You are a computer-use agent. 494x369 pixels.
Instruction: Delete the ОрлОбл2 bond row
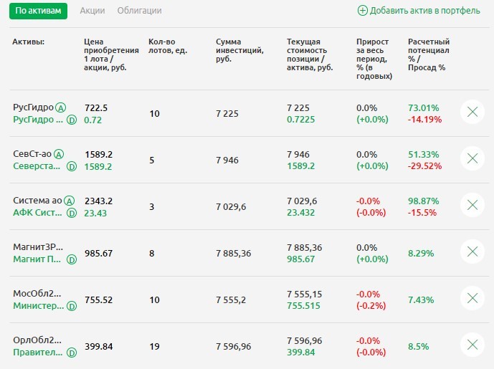(x=472, y=345)
